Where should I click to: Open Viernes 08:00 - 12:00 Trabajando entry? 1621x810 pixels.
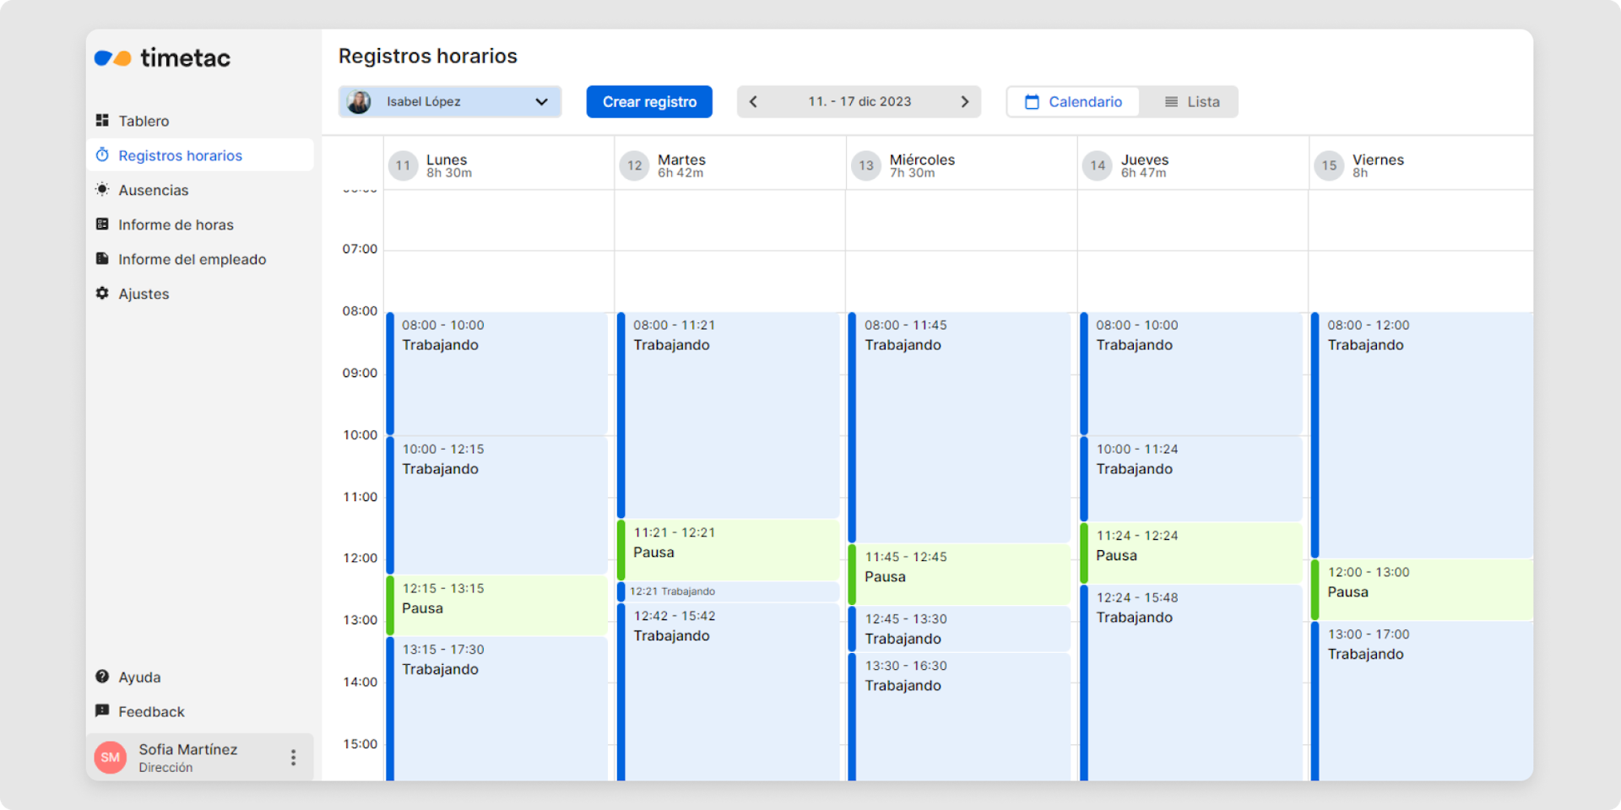click(x=1423, y=435)
